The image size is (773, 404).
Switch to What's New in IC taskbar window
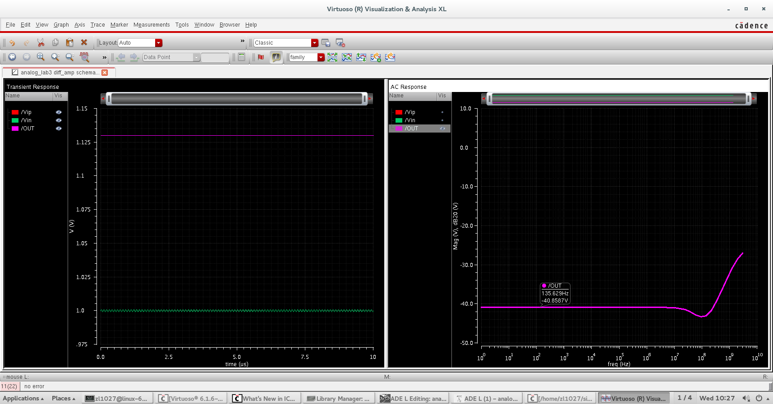(x=264, y=399)
